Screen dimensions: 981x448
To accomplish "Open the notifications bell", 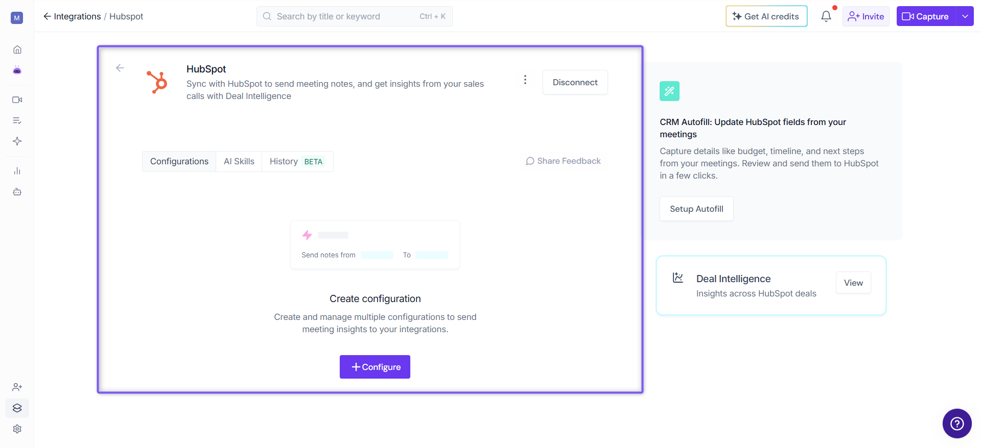I will pyautogui.click(x=826, y=16).
